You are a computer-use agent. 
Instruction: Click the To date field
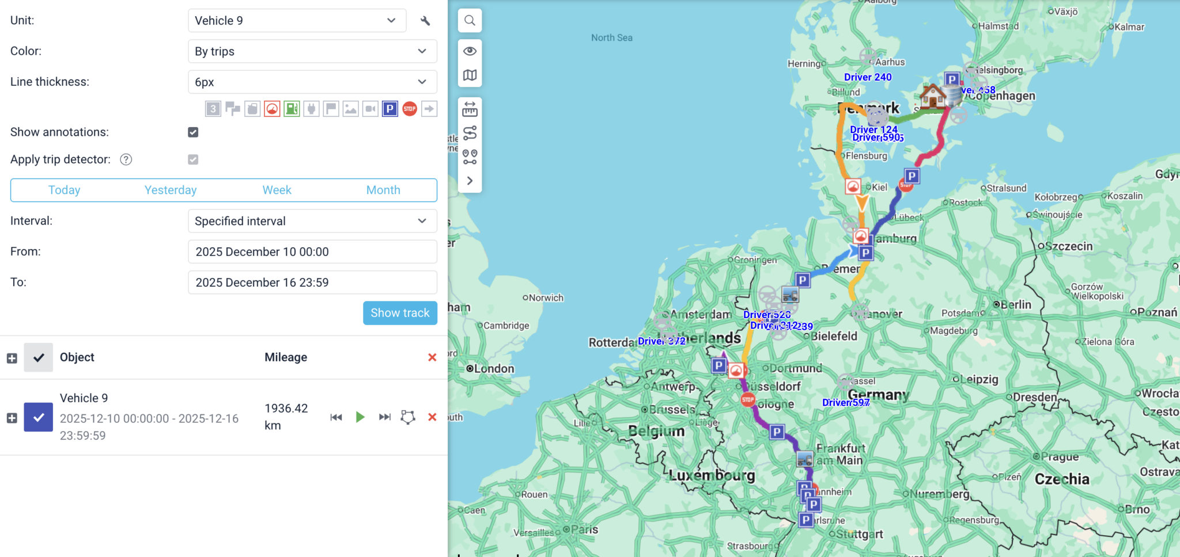pos(312,283)
